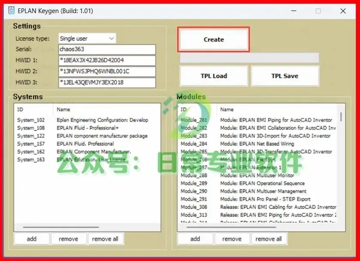Click 'Module: EPLAN Operational Sequence' name

[262, 183]
